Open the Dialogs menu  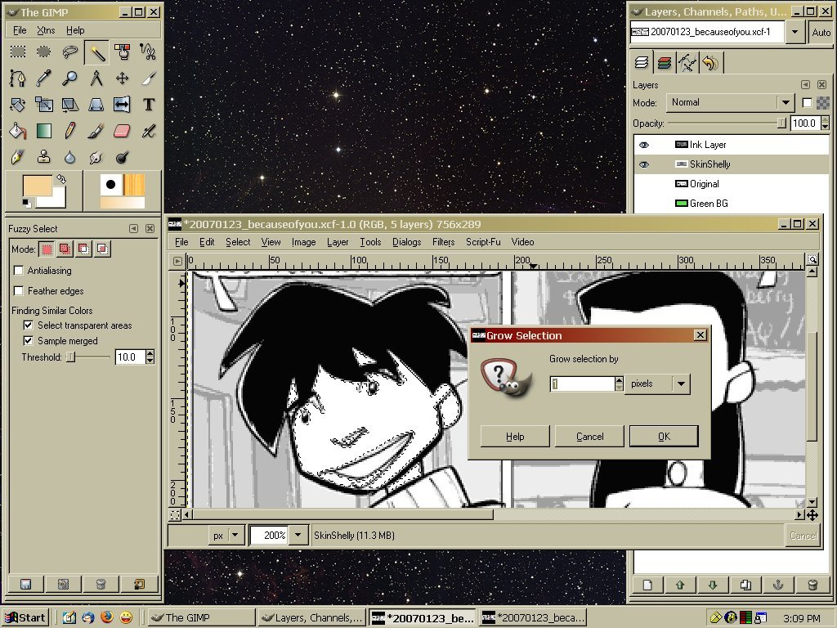(407, 242)
